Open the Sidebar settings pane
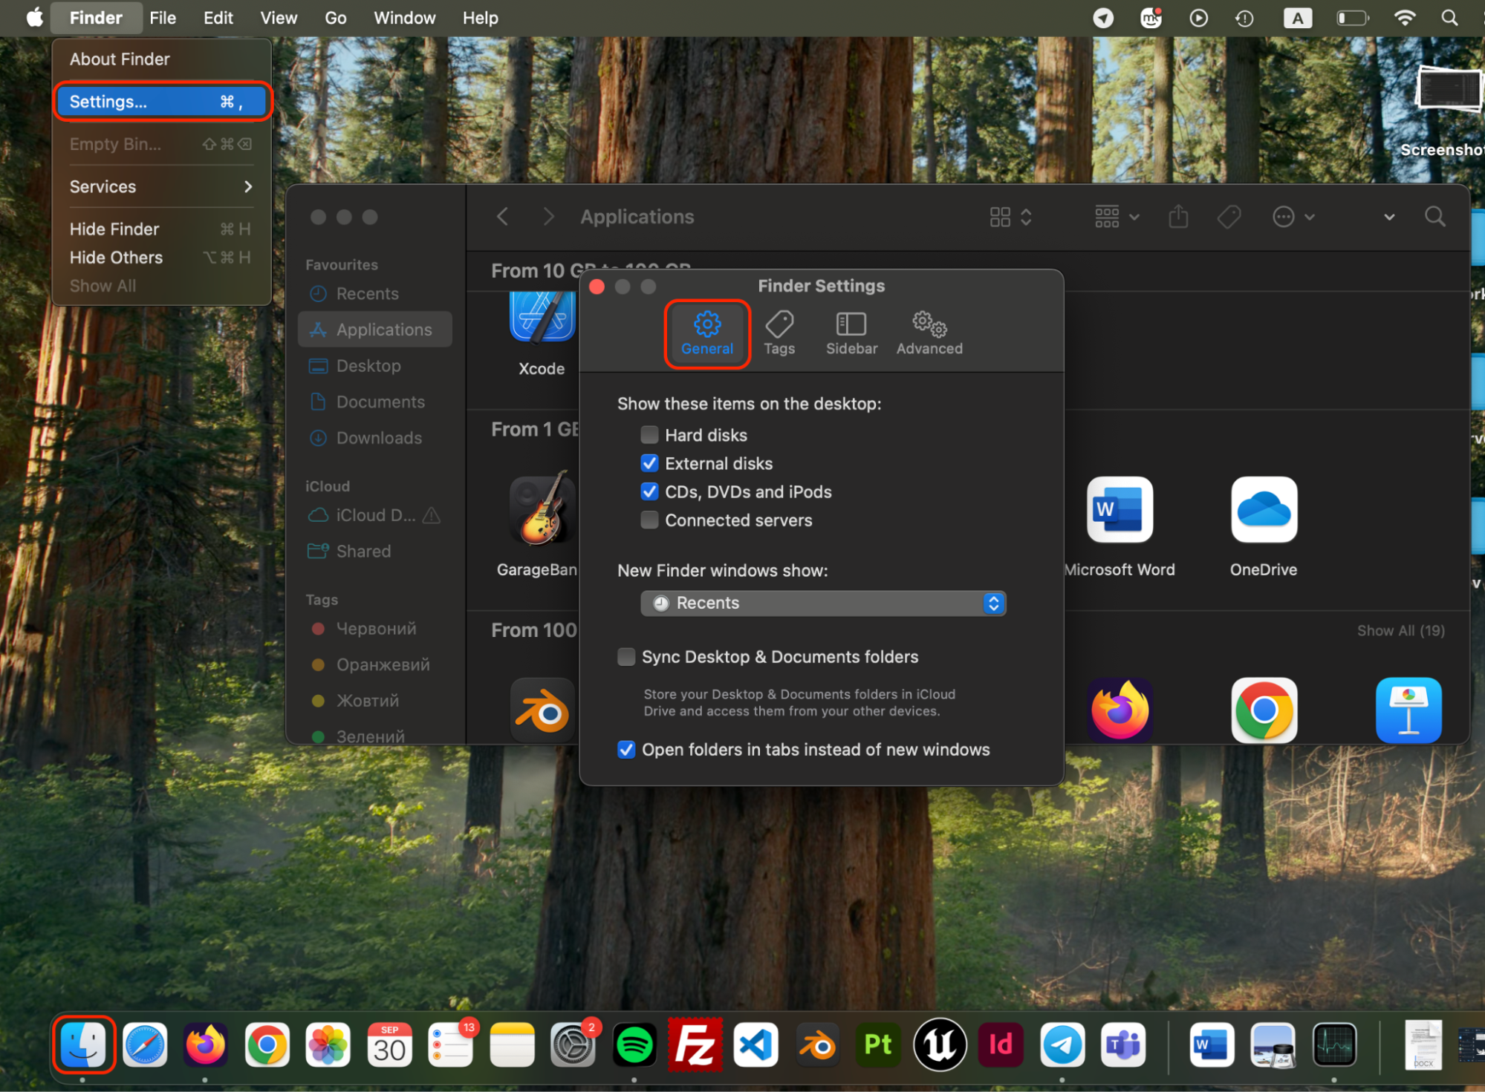The height and width of the screenshot is (1092, 1485). pos(851,333)
